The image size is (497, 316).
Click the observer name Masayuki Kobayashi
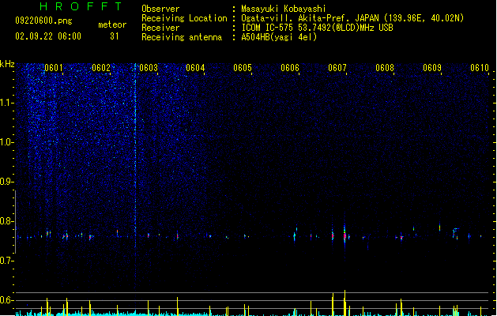click(284, 9)
